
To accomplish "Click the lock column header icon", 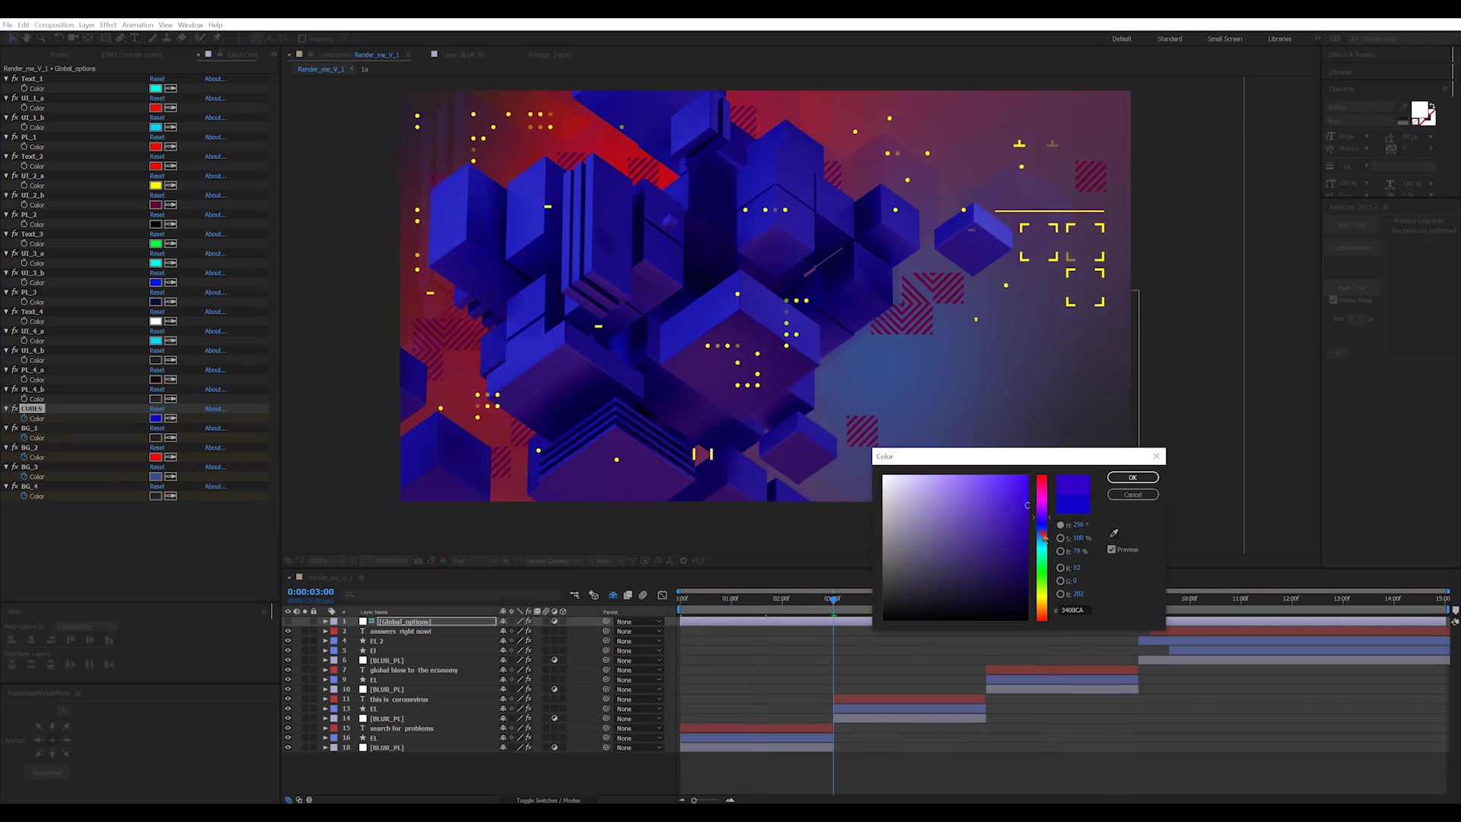I will 314,611.
